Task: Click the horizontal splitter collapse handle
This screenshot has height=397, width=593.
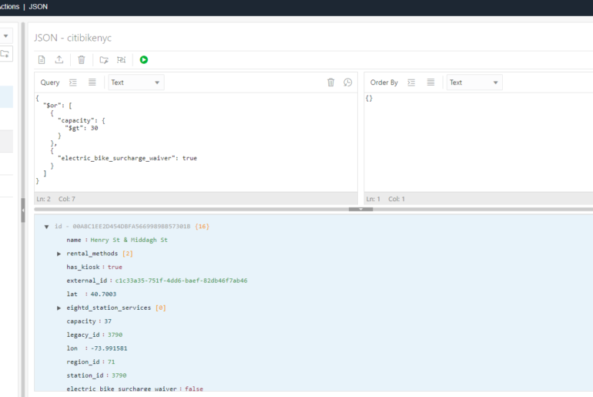Action: [x=360, y=209]
